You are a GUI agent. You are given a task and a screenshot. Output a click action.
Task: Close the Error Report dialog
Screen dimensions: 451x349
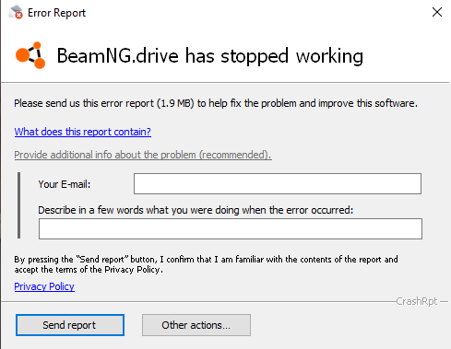tap(437, 12)
